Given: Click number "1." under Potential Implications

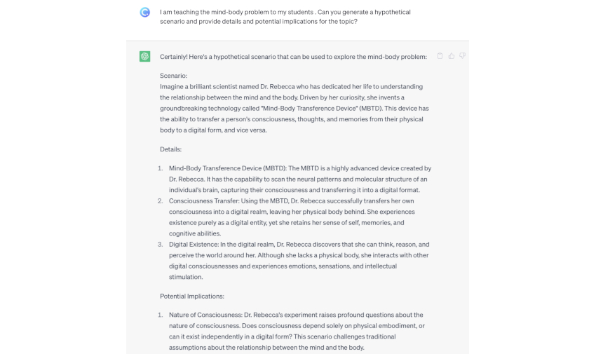Looking at the screenshot, I should (x=161, y=315).
